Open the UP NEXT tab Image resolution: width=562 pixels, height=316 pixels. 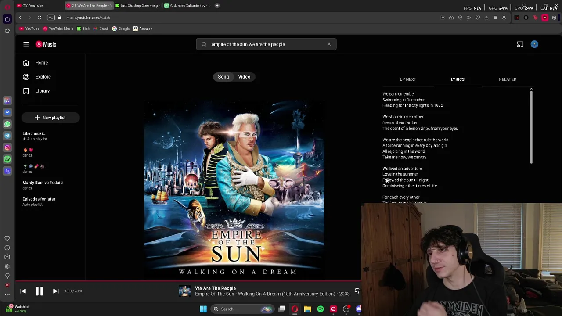point(408,79)
